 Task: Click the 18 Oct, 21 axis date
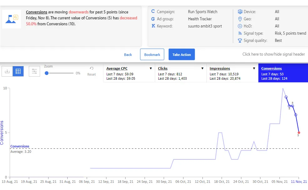[222, 182]
